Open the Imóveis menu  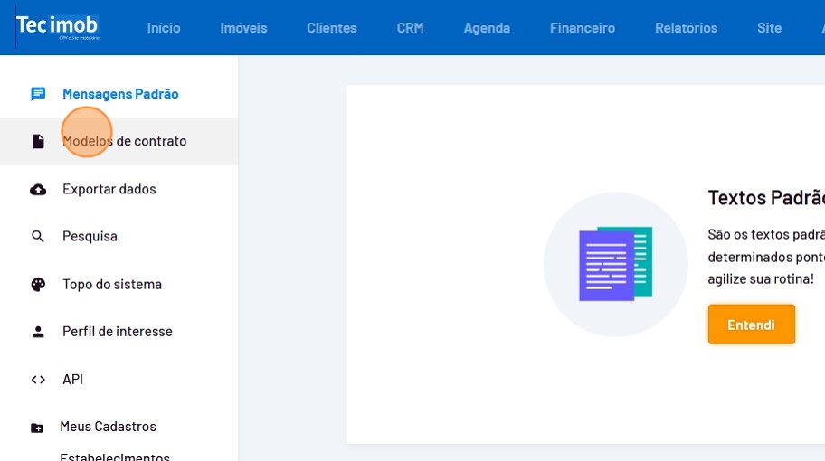tap(243, 28)
